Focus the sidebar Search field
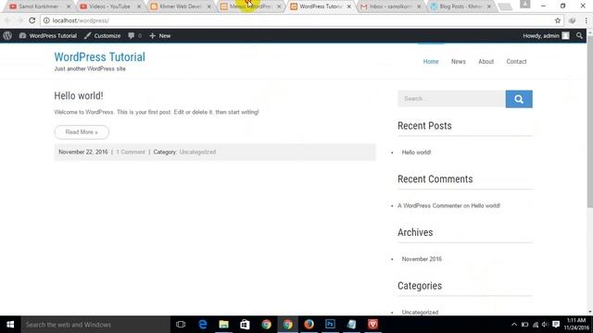593x333 pixels. (x=451, y=99)
